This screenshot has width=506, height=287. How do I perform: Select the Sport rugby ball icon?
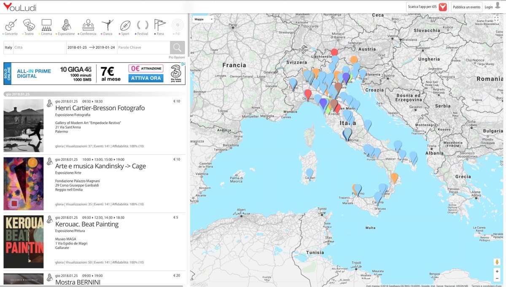[125, 25]
